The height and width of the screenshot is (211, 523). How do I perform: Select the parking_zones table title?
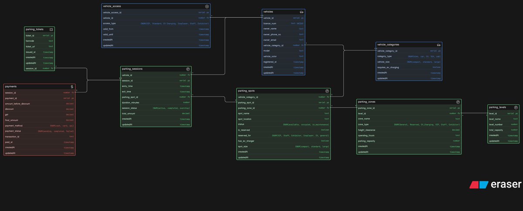pyautogui.click(x=367, y=102)
